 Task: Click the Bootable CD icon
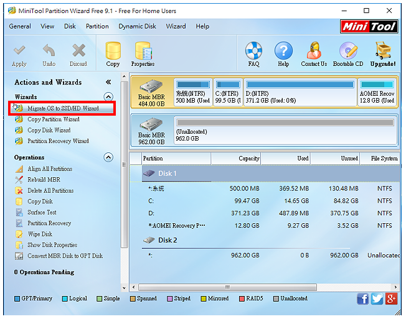[x=348, y=50]
